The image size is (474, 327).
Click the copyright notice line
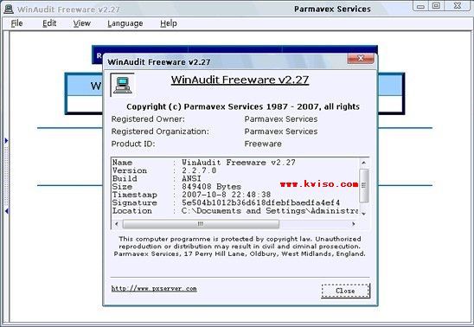243,106
